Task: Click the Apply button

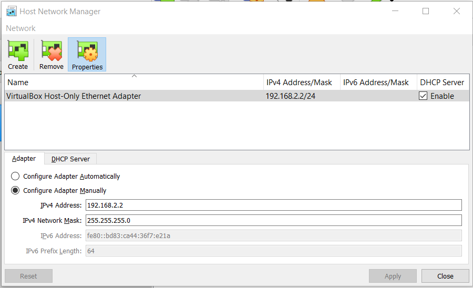Action: 393,276
